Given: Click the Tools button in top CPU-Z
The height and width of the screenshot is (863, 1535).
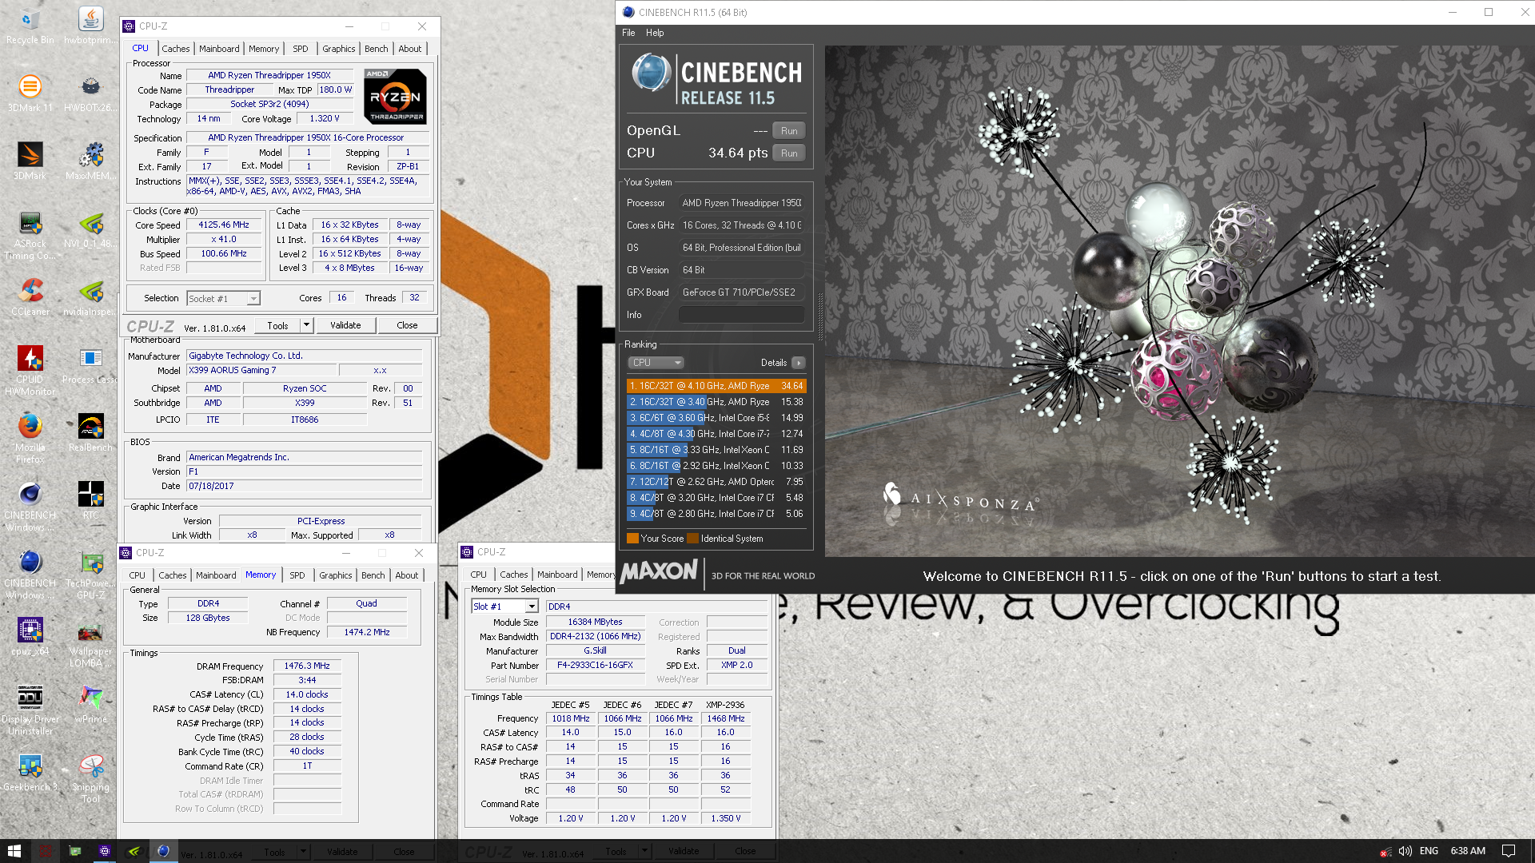Looking at the screenshot, I should click(x=277, y=325).
